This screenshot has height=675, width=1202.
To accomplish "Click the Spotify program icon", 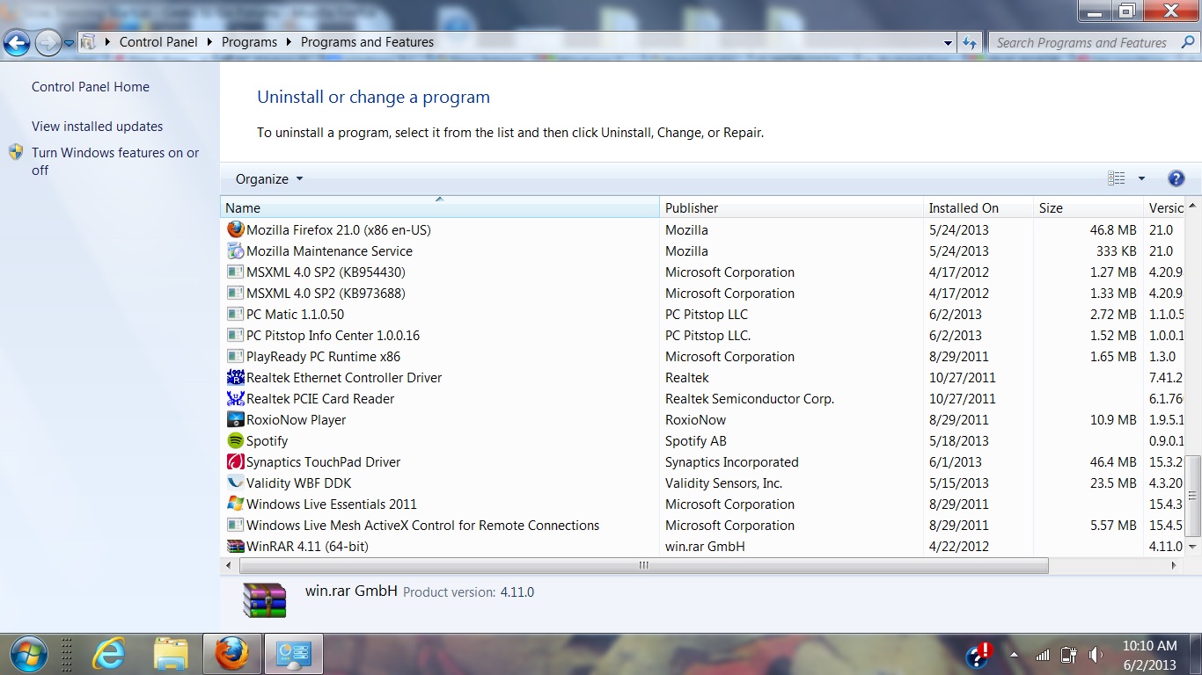I will tap(235, 440).
